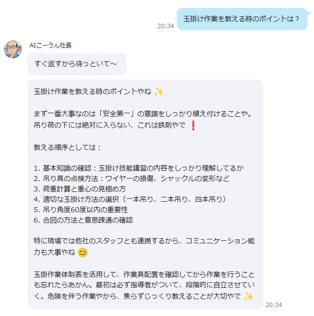Click the paragraph mentioning 玉掛作業体制表
The height and width of the screenshot is (316, 314).
(x=144, y=285)
